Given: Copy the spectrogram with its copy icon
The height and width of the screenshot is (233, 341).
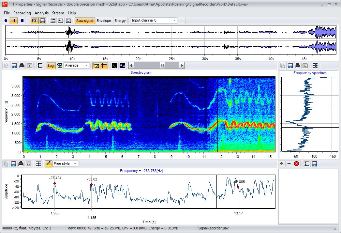Looking at the screenshot, I should (x=6, y=66).
